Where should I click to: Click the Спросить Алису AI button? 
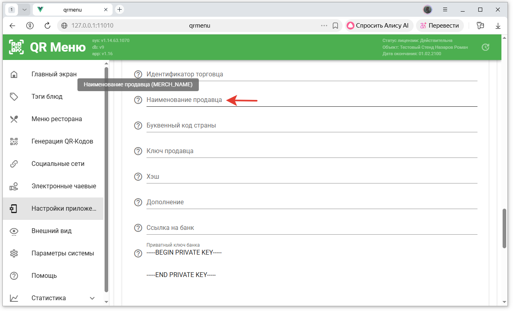coord(378,26)
